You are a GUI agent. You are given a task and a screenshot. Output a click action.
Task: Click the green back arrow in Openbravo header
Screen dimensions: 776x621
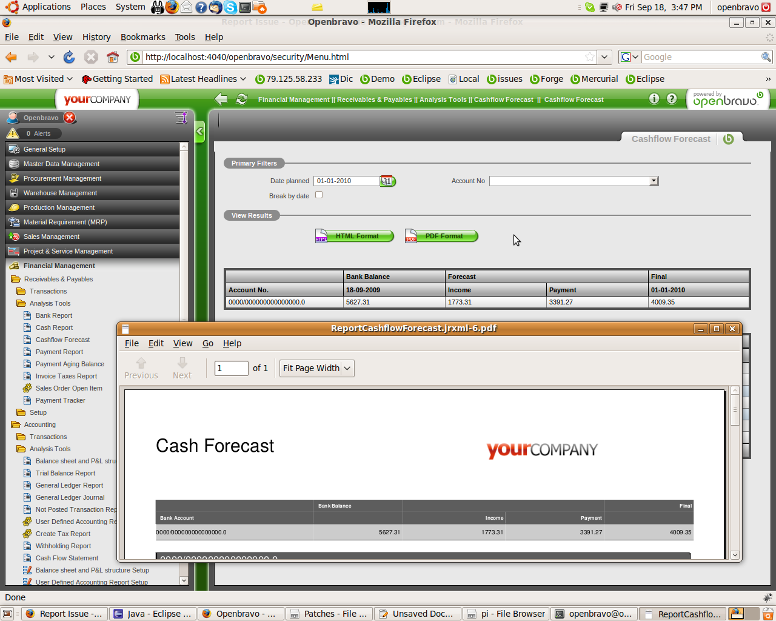coord(221,99)
